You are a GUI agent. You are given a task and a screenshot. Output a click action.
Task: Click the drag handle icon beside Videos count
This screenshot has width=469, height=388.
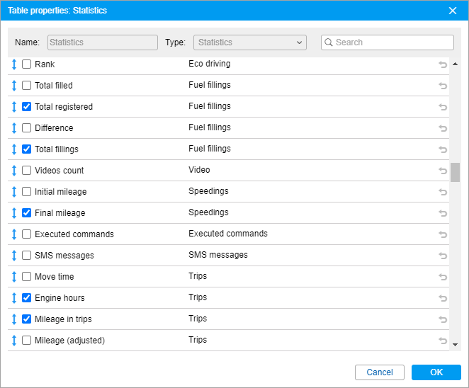pos(13,171)
